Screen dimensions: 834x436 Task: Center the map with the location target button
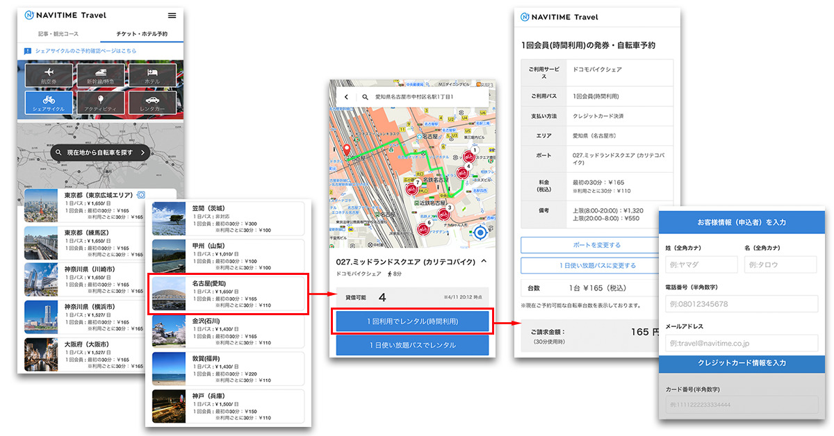pyautogui.click(x=480, y=234)
